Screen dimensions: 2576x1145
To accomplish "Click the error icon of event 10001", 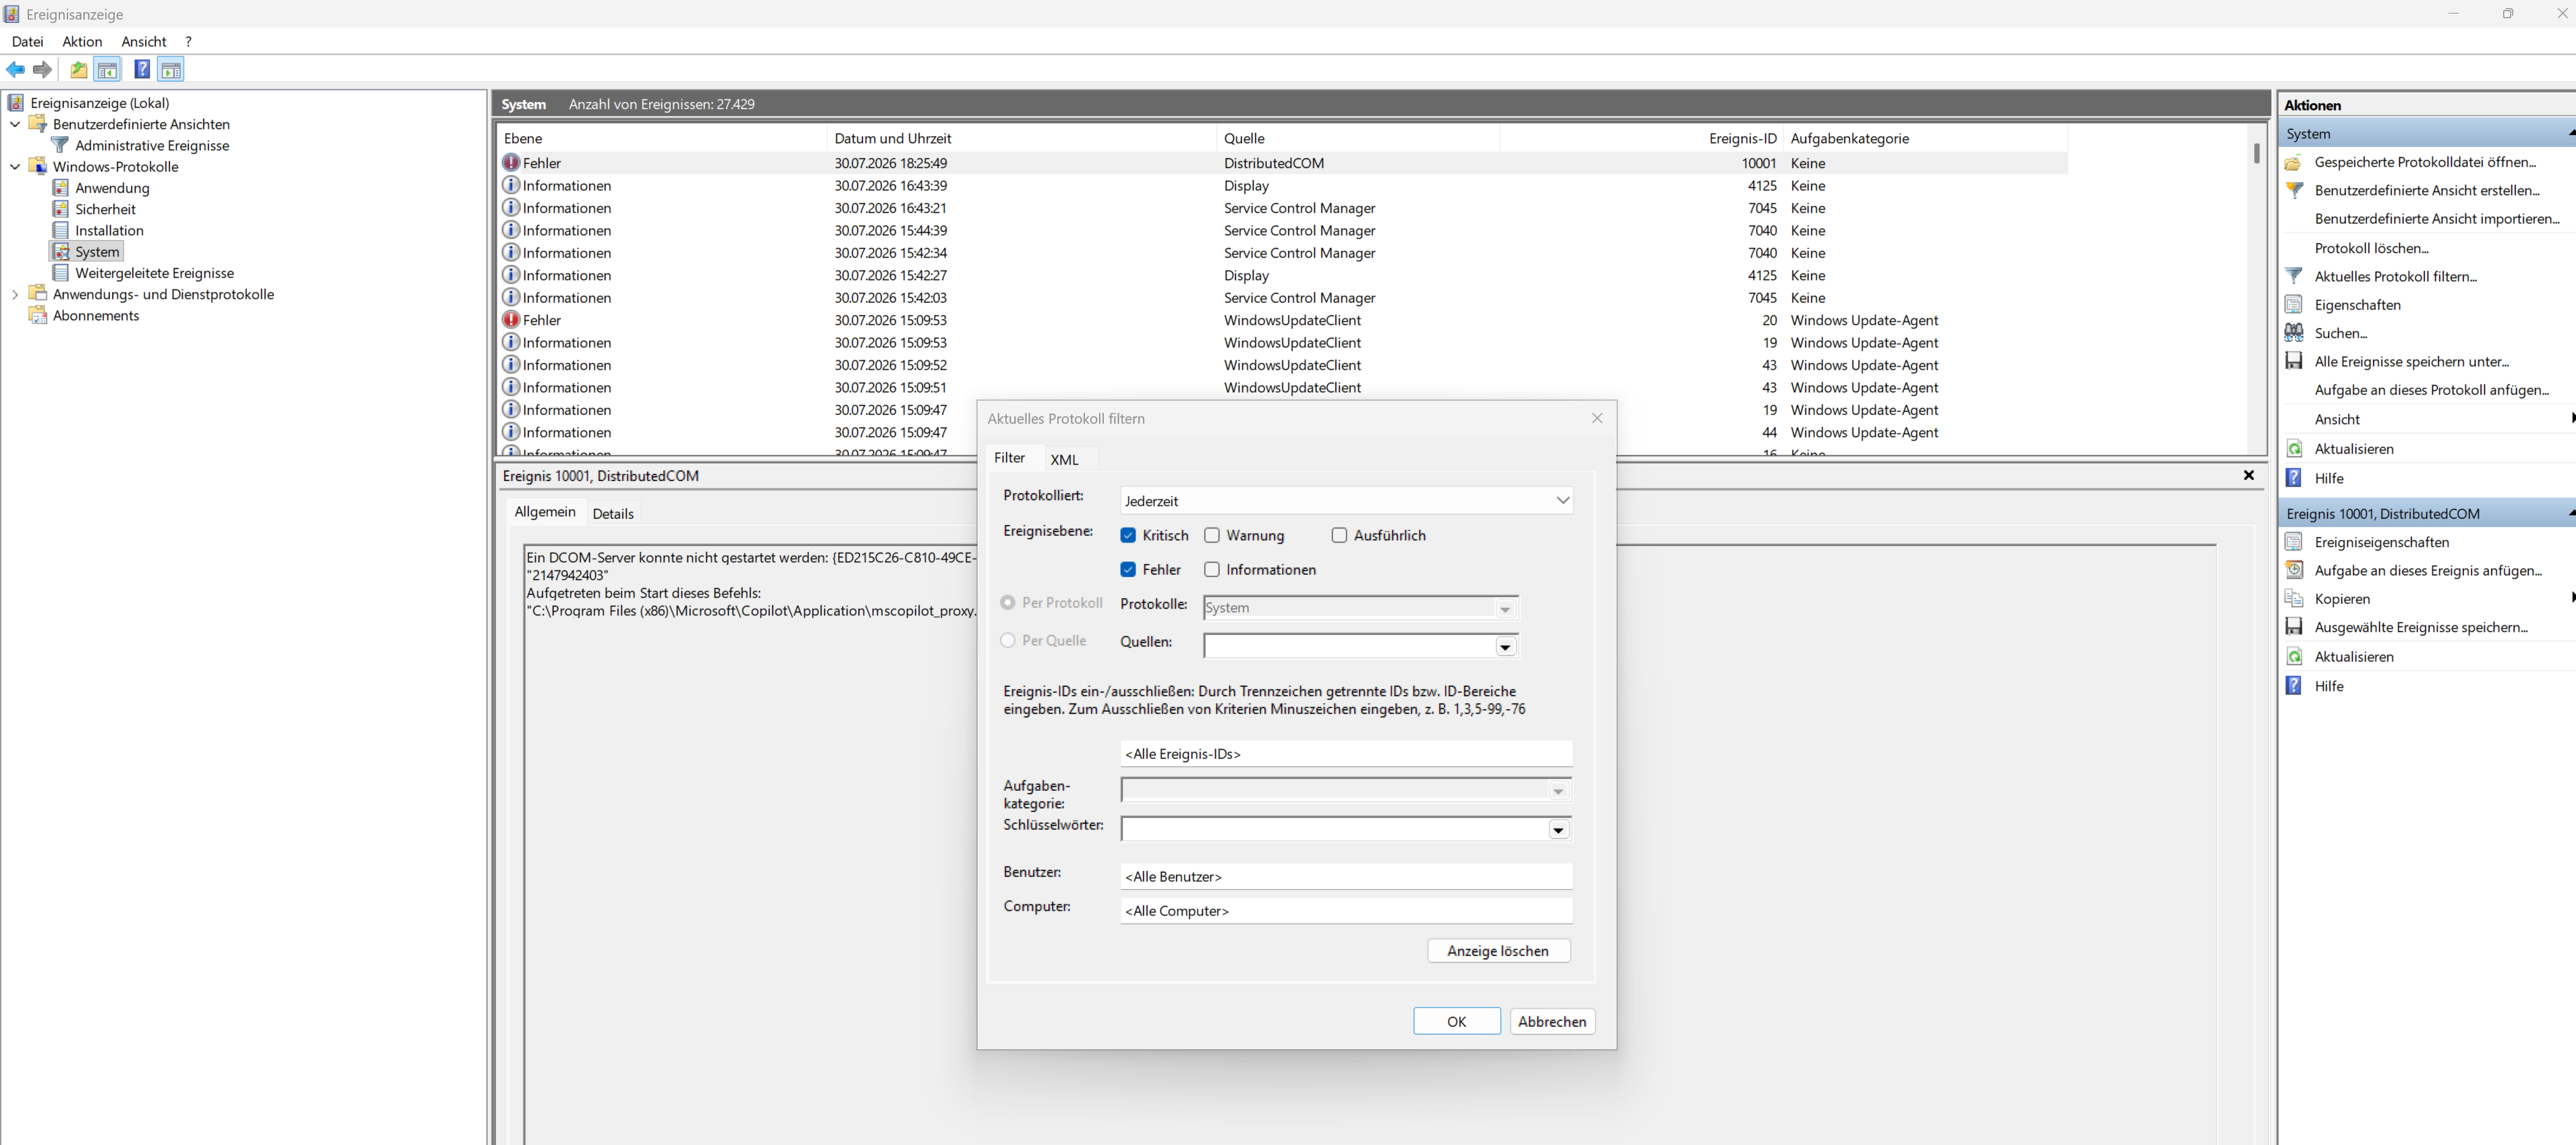I will point(511,162).
